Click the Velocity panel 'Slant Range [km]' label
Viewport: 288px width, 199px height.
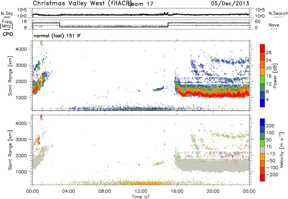10,150
